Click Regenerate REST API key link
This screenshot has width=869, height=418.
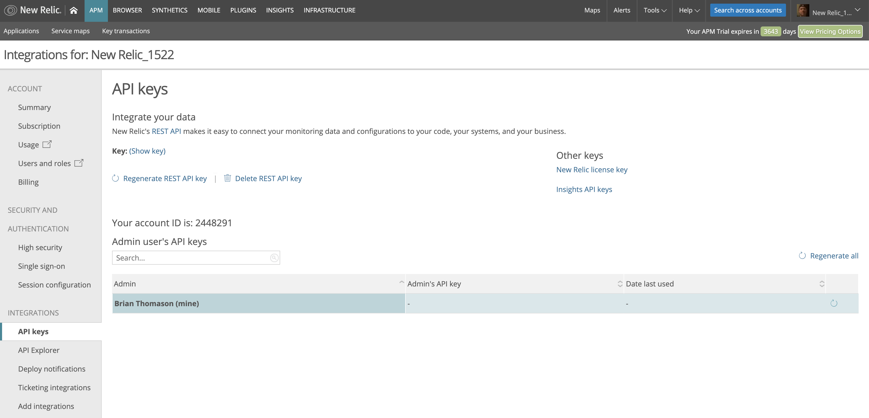click(x=165, y=179)
